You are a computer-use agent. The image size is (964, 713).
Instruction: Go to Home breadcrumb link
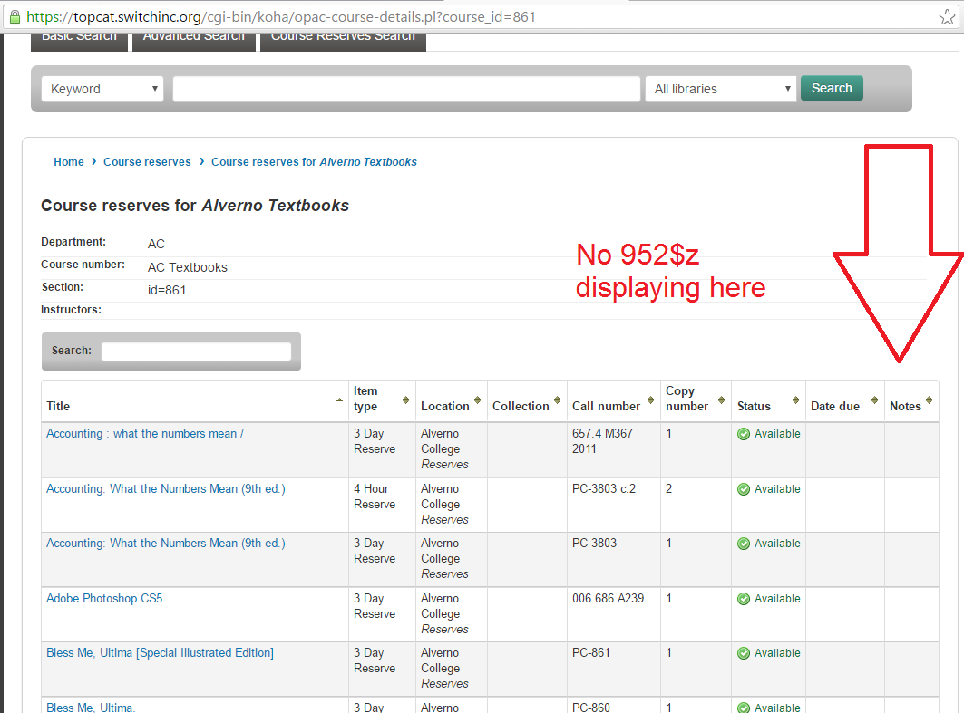click(69, 162)
